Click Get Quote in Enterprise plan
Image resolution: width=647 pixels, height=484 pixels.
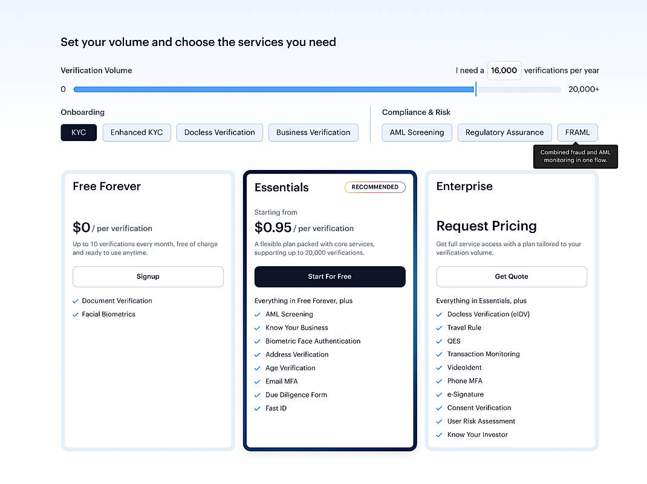point(512,276)
